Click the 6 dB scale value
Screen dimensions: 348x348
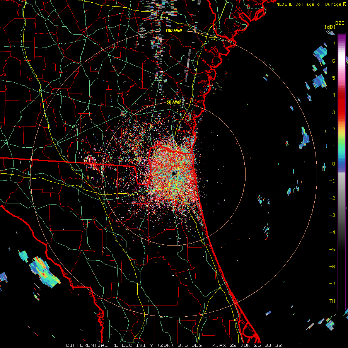(x=334, y=61)
